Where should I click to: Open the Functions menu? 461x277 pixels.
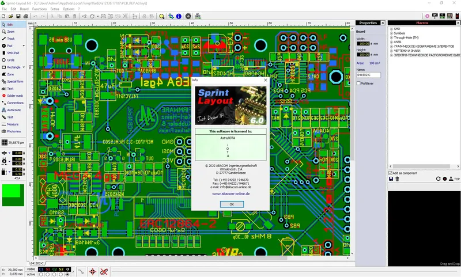[39, 9]
